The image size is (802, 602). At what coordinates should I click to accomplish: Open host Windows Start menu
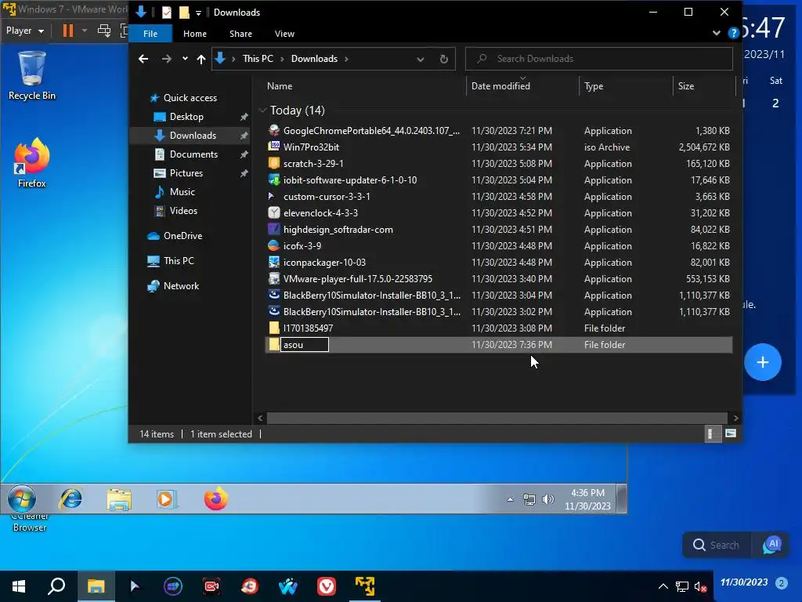coord(19,586)
